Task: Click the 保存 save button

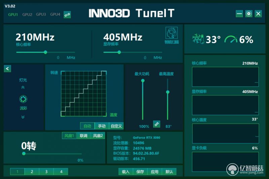Action: click(140, 172)
